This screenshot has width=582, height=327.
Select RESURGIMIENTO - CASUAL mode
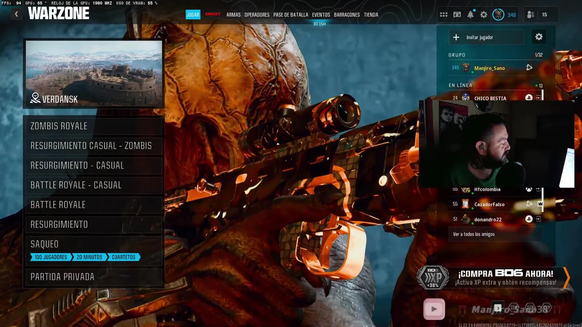[x=94, y=166]
